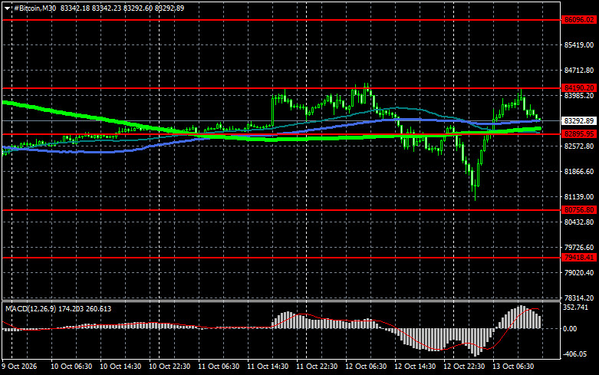
Task: Click the 352.741 MACD scale label
Action: pos(576,308)
